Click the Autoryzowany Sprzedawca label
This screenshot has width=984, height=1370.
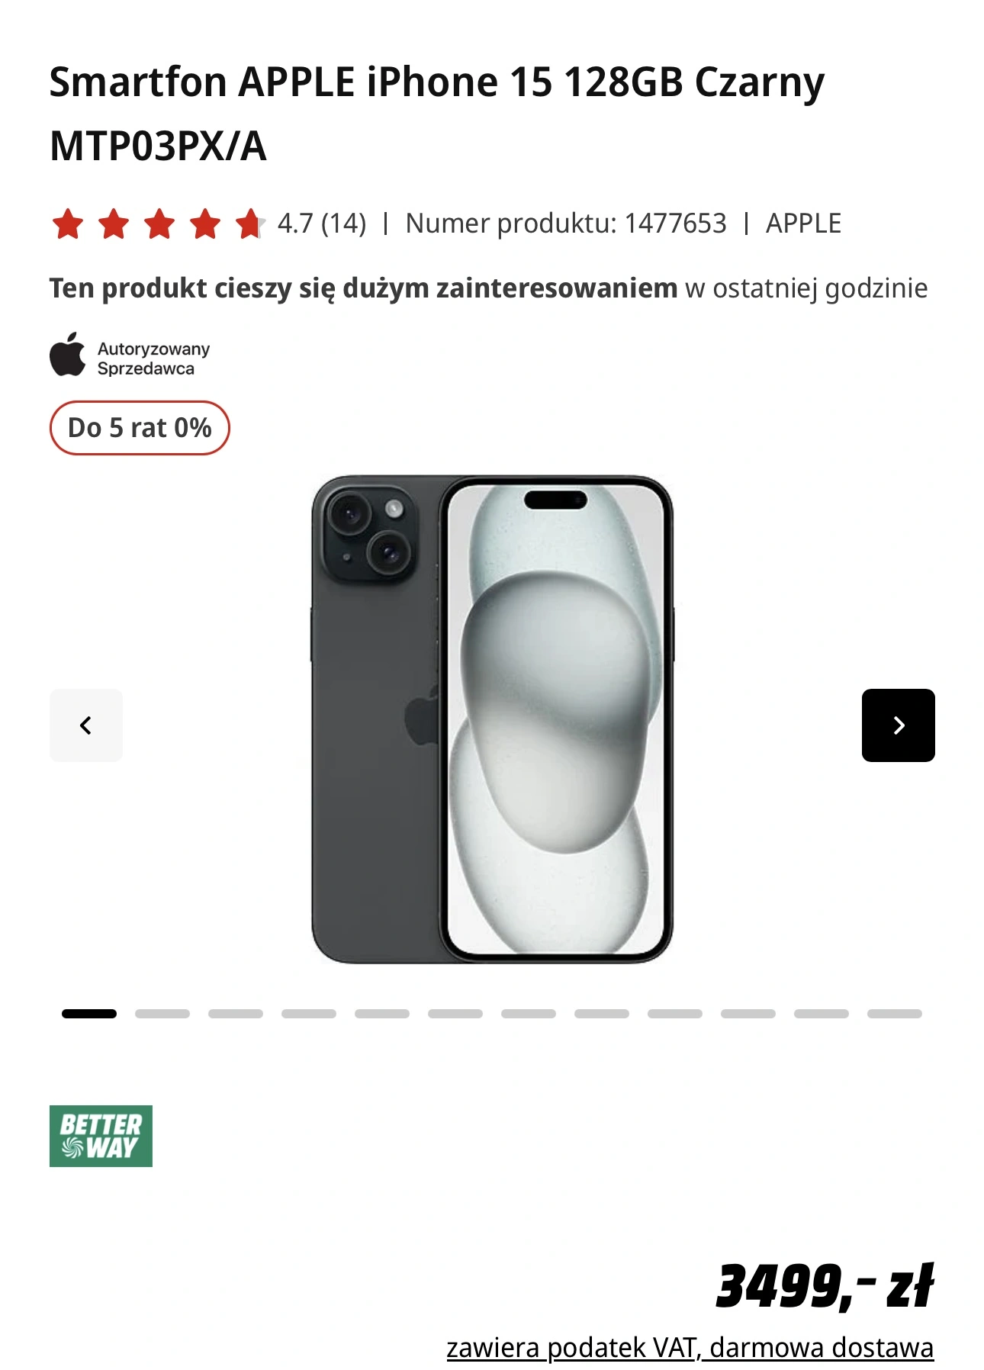coord(153,359)
